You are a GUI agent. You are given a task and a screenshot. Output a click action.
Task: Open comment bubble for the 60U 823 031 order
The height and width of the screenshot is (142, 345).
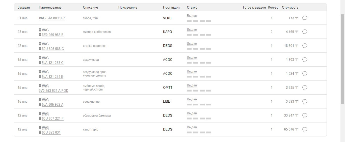[305, 129]
